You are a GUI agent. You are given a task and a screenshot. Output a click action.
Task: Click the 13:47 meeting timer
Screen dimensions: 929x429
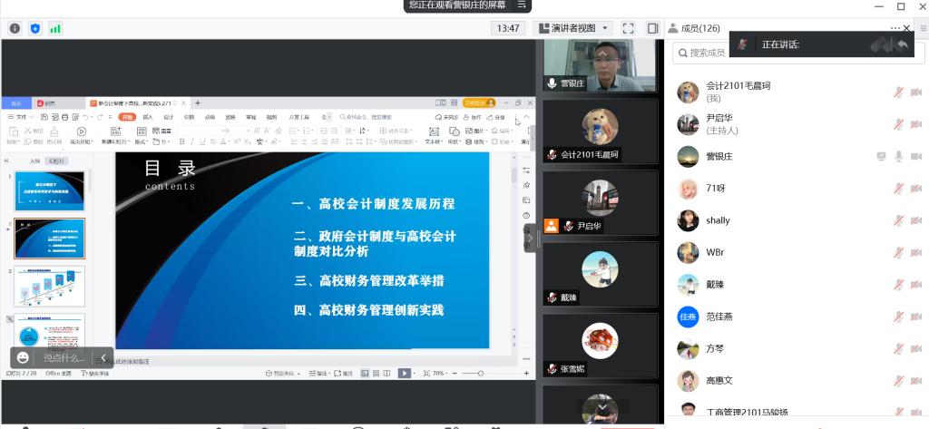(507, 28)
